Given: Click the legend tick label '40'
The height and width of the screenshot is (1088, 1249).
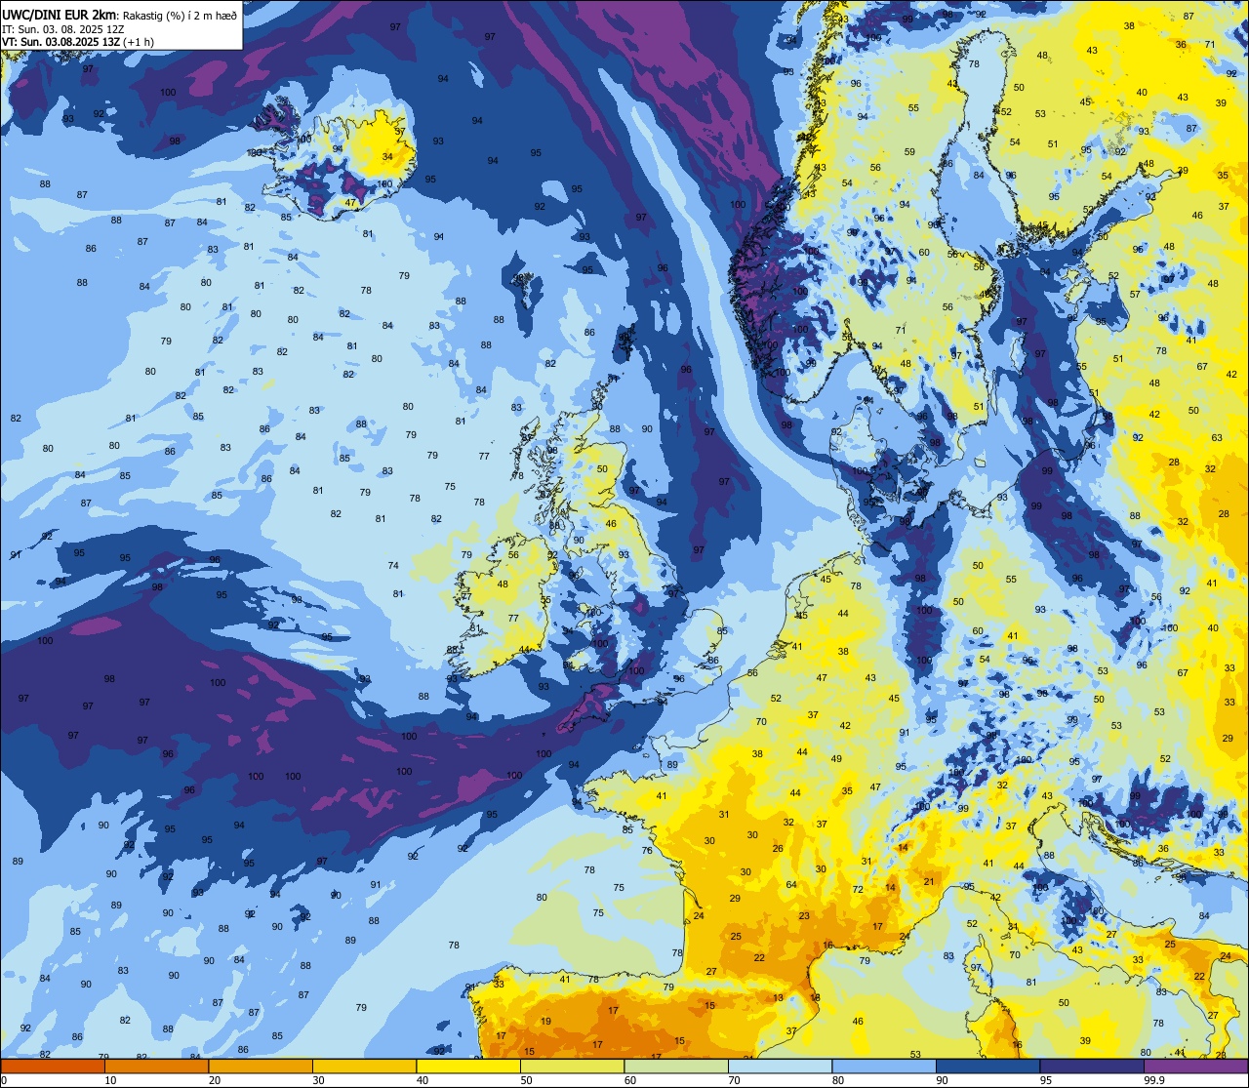Looking at the screenshot, I should (x=423, y=1080).
